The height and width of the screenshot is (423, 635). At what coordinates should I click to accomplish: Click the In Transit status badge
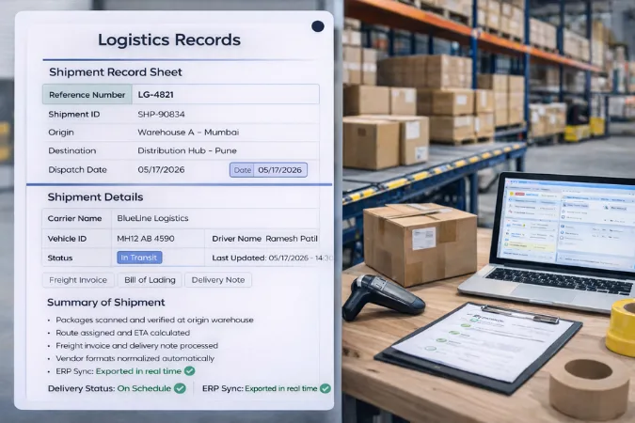pyautogui.click(x=139, y=258)
